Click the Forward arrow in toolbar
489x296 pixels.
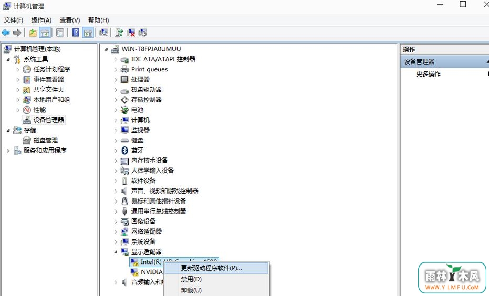17,33
